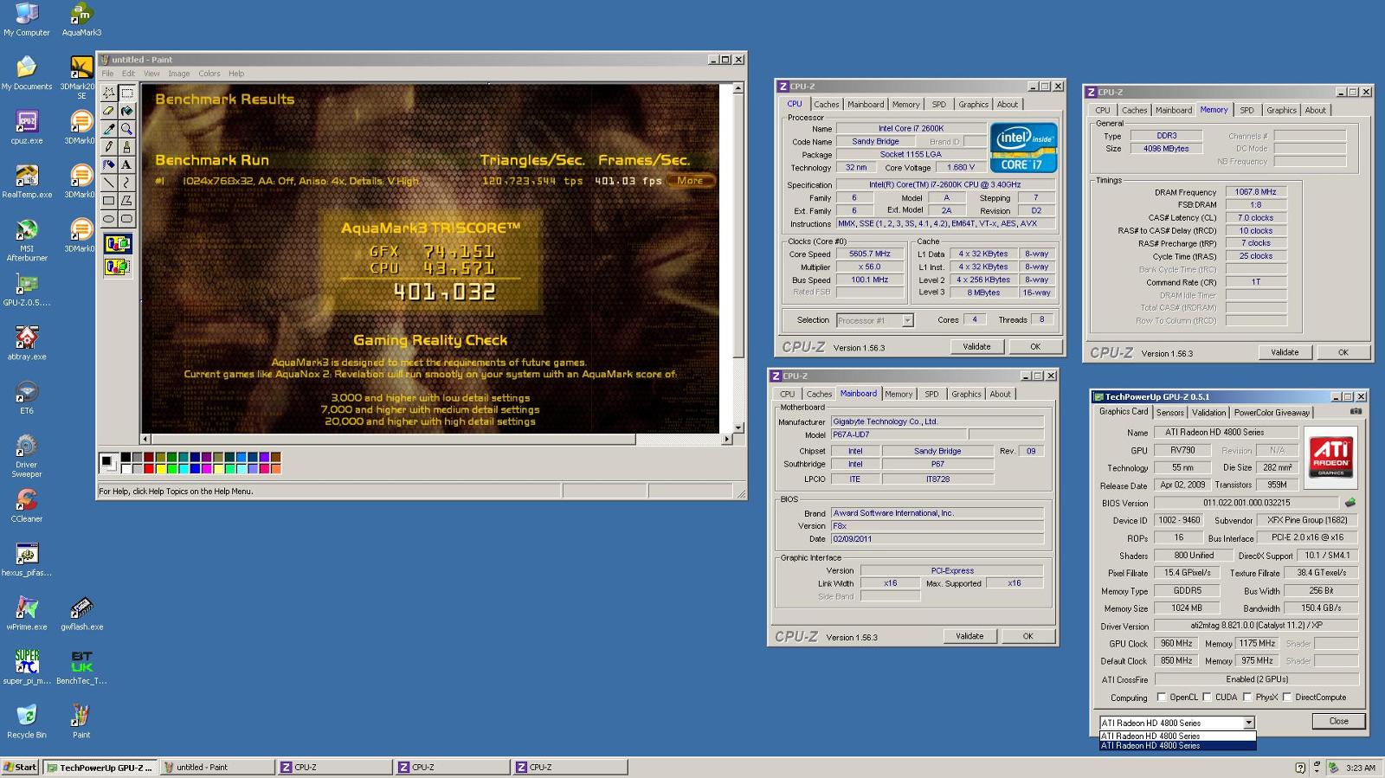Click Validate in the CPU-Z CPU window
This screenshot has width=1385, height=778.
click(976, 346)
